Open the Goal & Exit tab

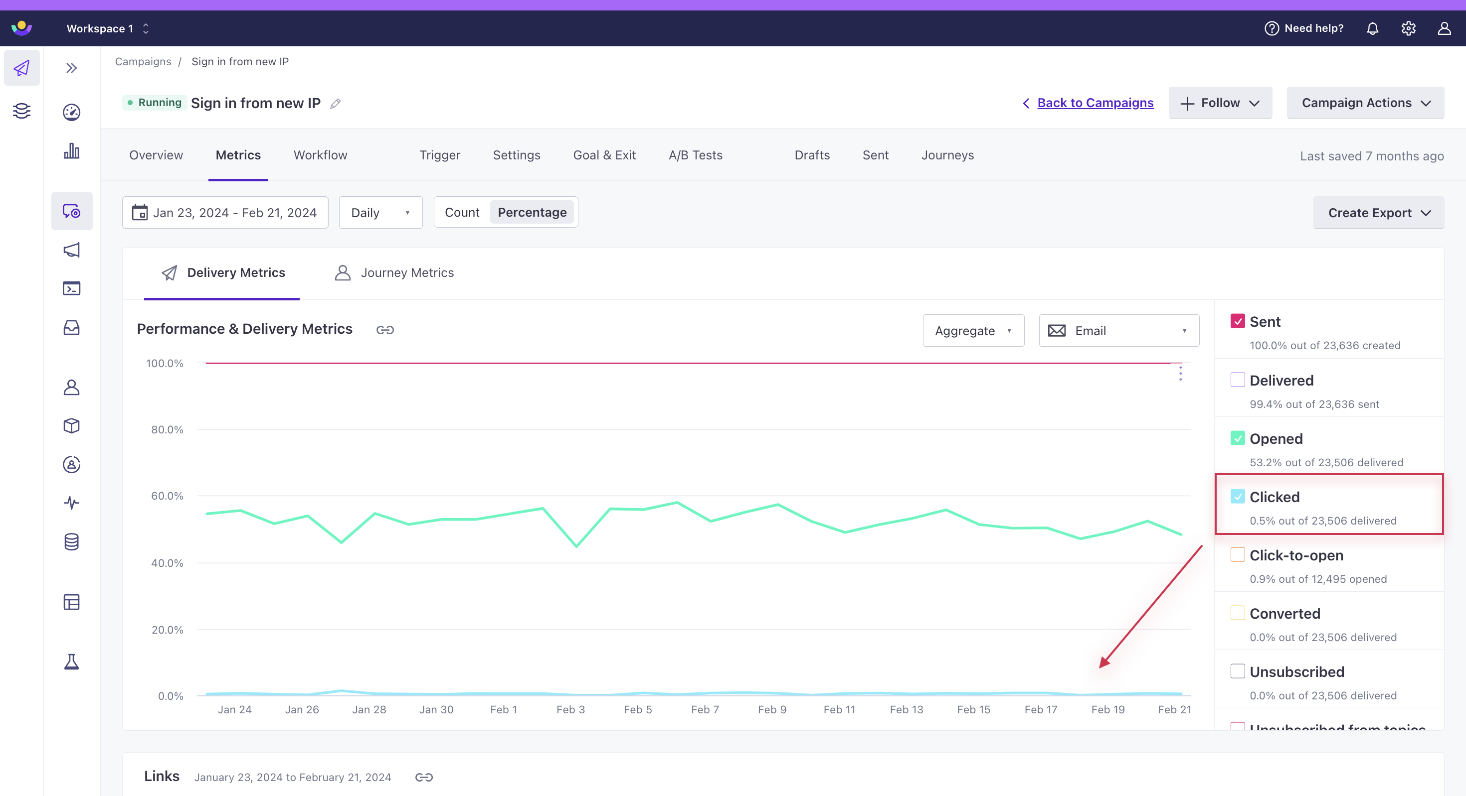click(604, 155)
